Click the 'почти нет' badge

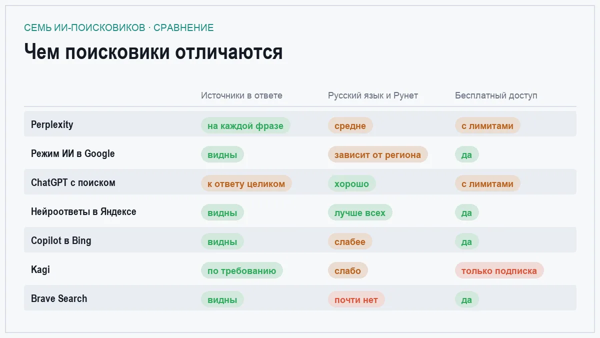pos(356,299)
